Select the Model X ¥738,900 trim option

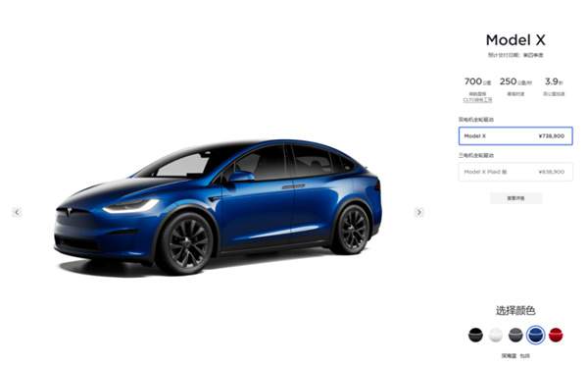tap(515, 136)
